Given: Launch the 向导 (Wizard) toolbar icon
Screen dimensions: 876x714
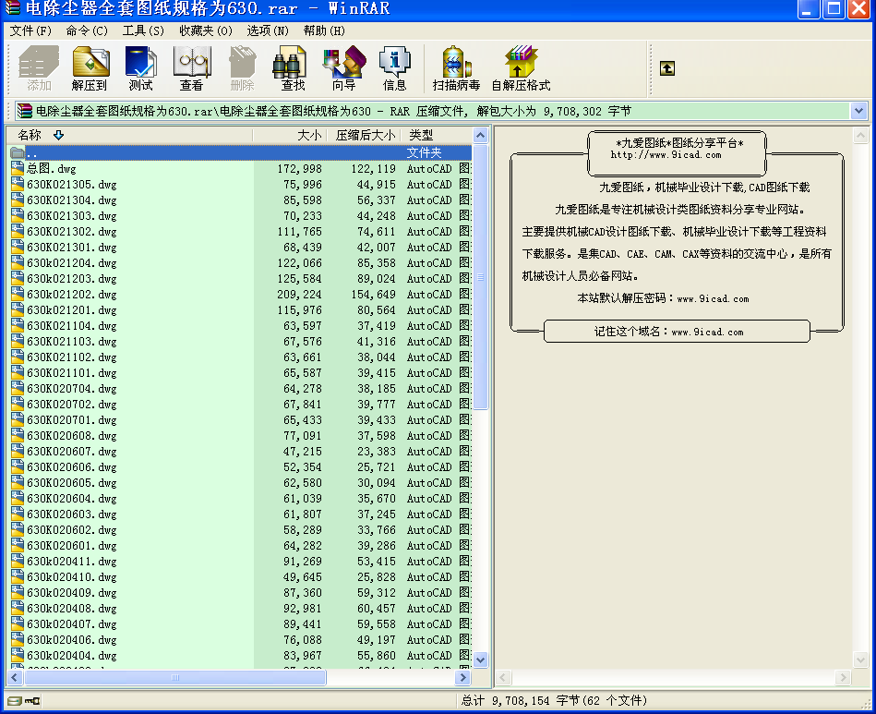Looking at the screenshot, I should point(343,68).
